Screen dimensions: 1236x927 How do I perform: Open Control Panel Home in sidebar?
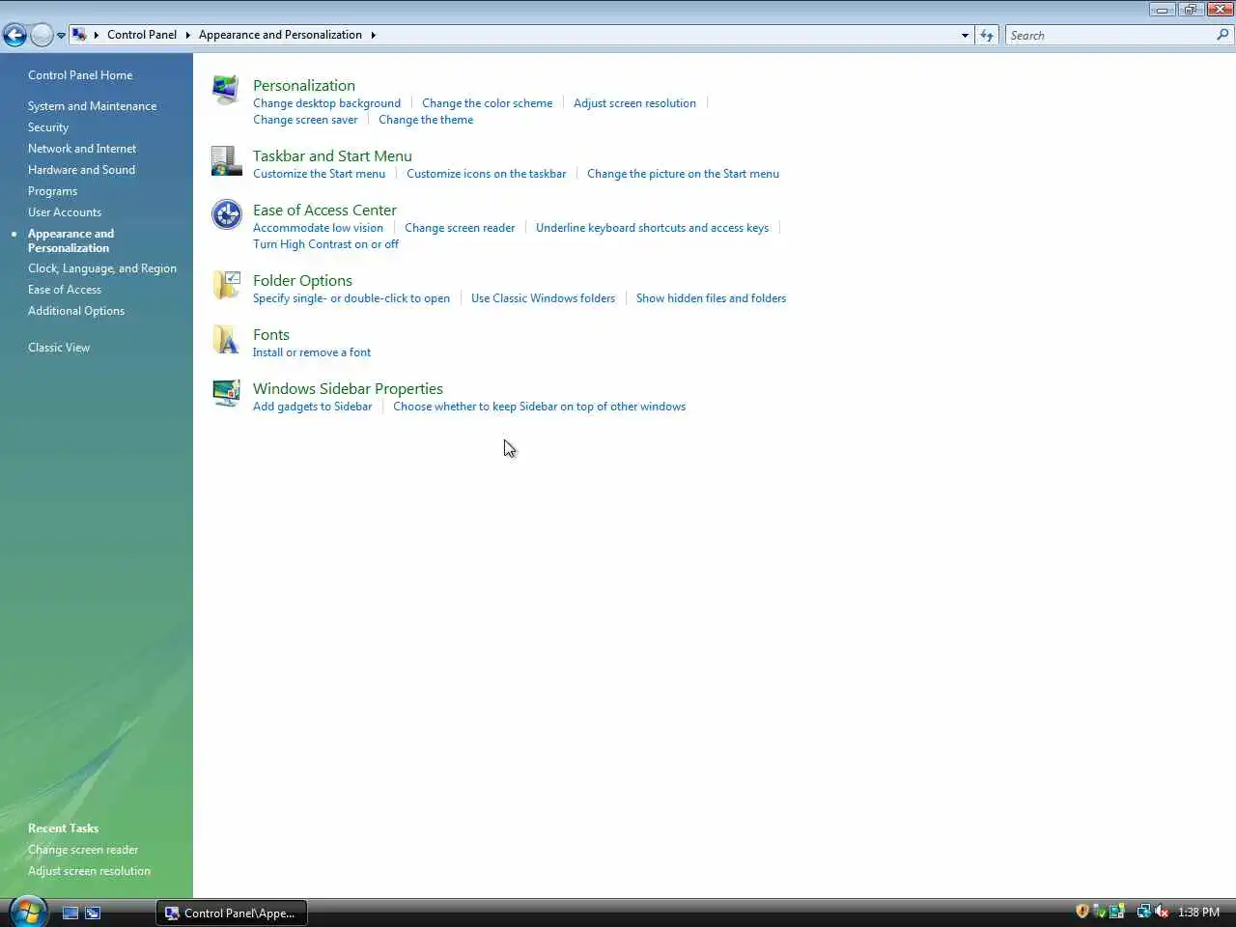(80, 75)
